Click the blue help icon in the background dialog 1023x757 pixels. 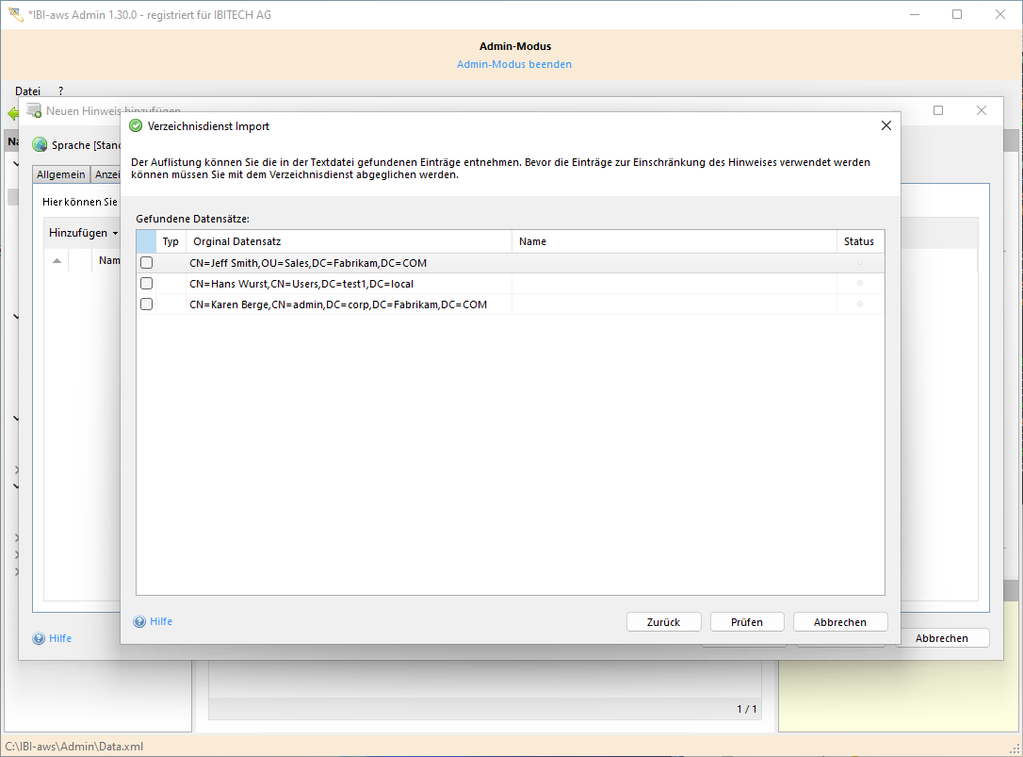click(x=39, y=639)
